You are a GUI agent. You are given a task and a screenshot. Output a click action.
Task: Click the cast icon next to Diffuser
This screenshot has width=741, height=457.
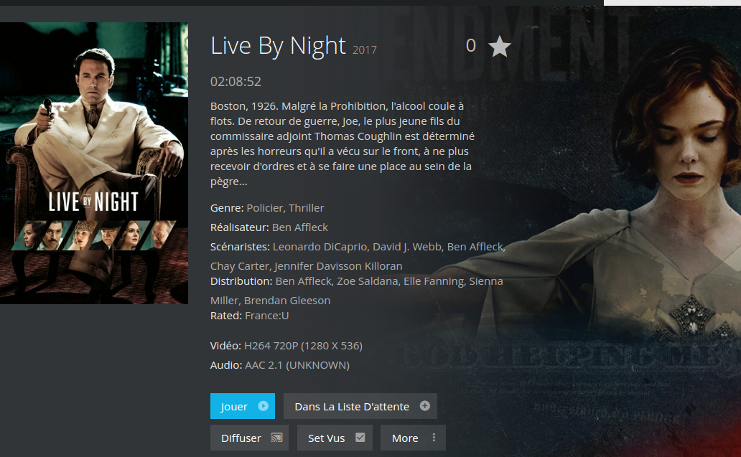click(276, 438)
